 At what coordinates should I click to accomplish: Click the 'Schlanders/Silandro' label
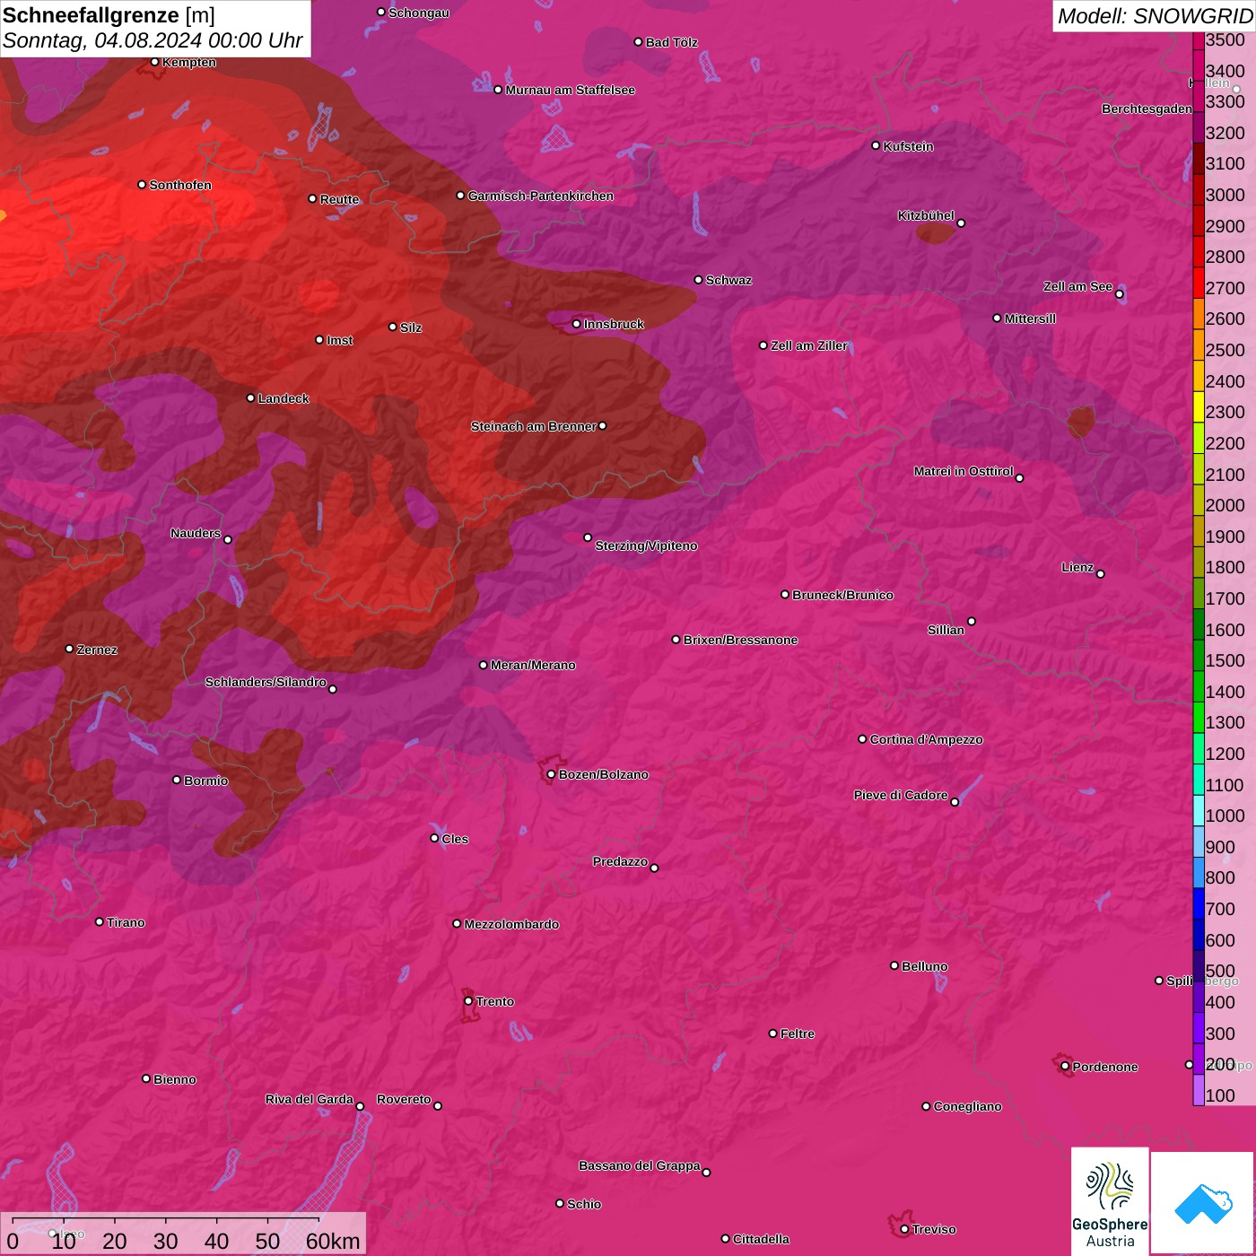266,682
